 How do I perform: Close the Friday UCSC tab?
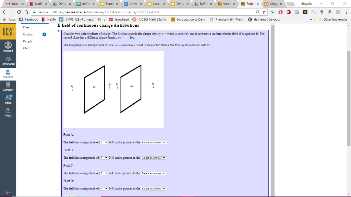coord(258,4)
